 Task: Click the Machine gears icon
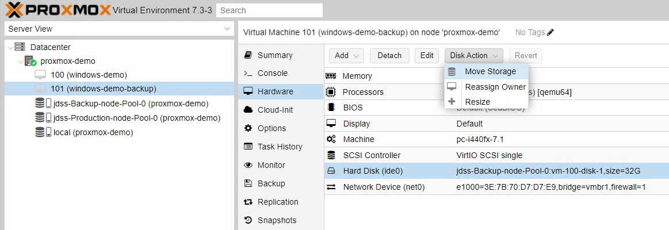[x=331, y=139]
